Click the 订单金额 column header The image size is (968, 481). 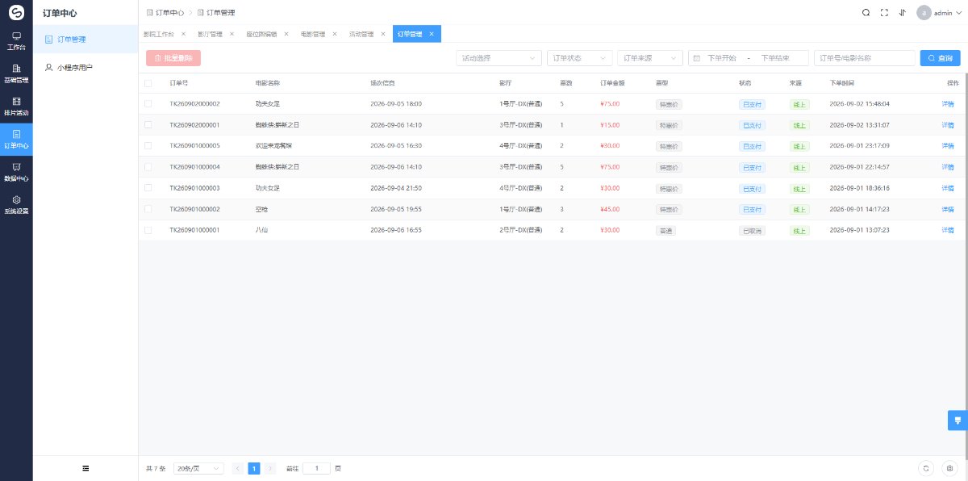(612, 83)
